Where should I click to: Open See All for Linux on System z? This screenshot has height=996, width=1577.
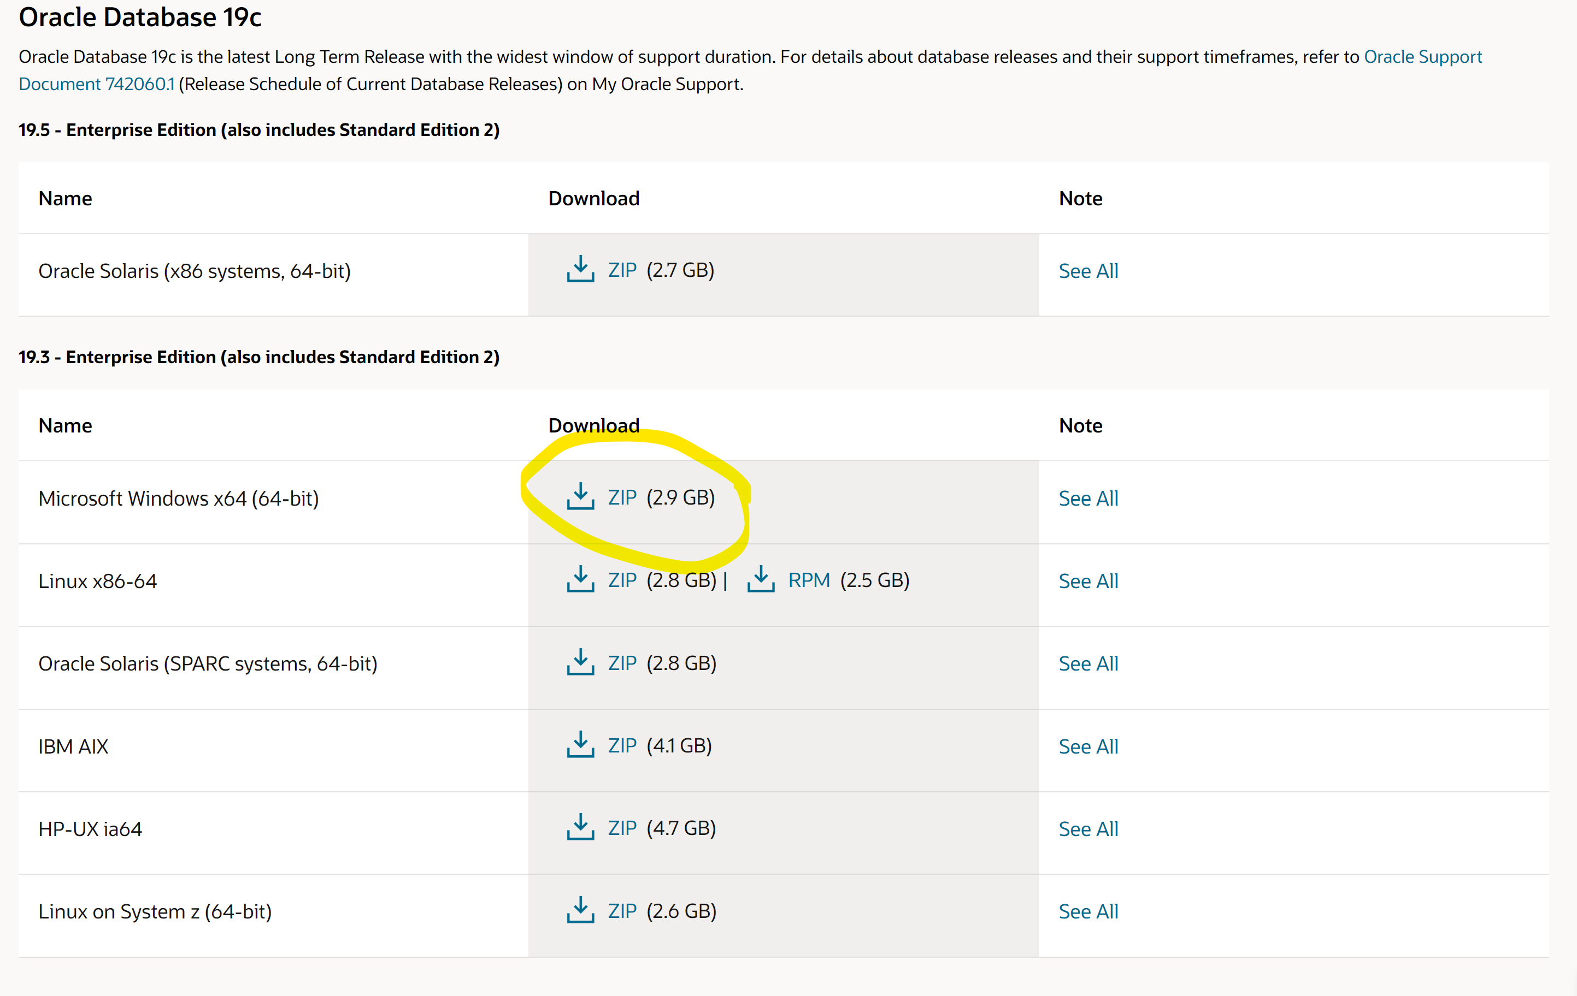point(1088,911)
